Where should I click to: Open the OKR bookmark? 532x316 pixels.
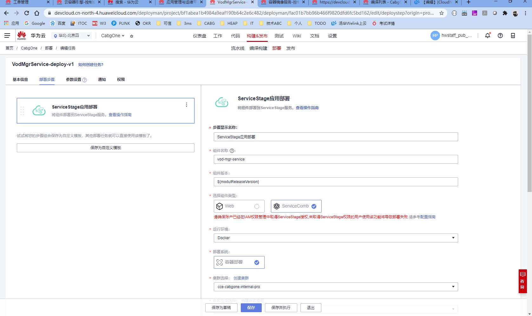(143, 23)
